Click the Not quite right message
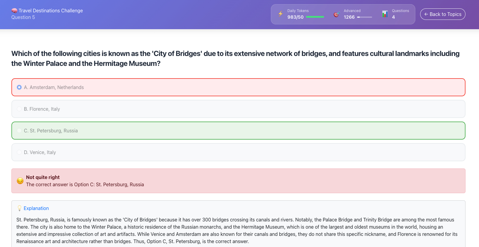Image resolution: width=479 pixels, height=247 pixels. click(x=43, y=177)
